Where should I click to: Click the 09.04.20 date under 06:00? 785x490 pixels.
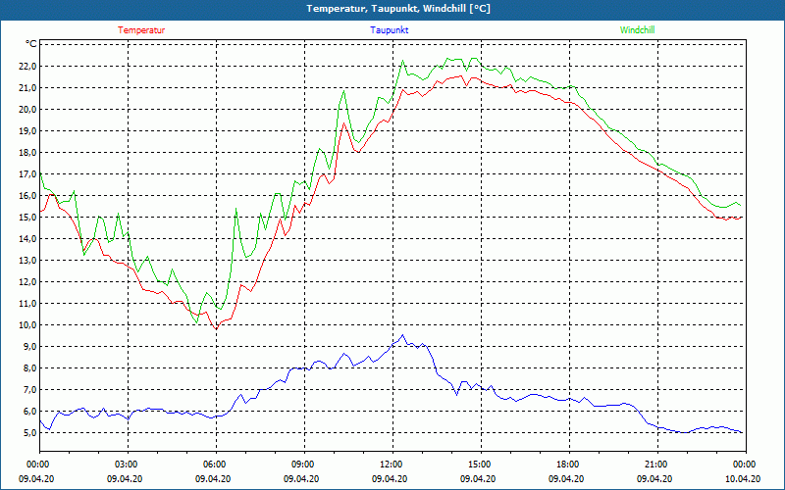pyautogui.click(x=213, y=478)
